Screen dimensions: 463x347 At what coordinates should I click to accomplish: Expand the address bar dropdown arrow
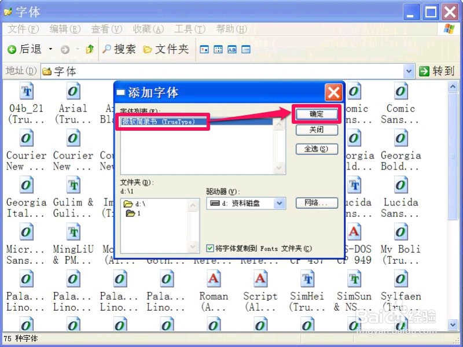pos(409,71)
